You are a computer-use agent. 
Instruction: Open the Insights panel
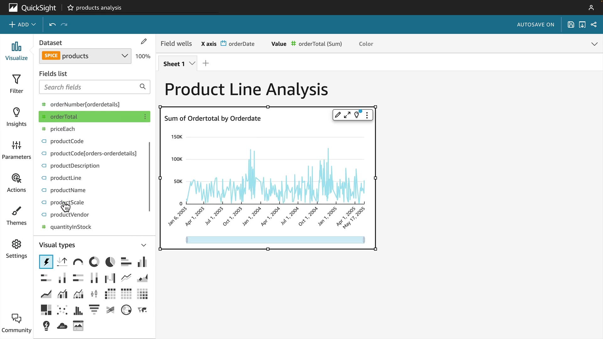16,117
